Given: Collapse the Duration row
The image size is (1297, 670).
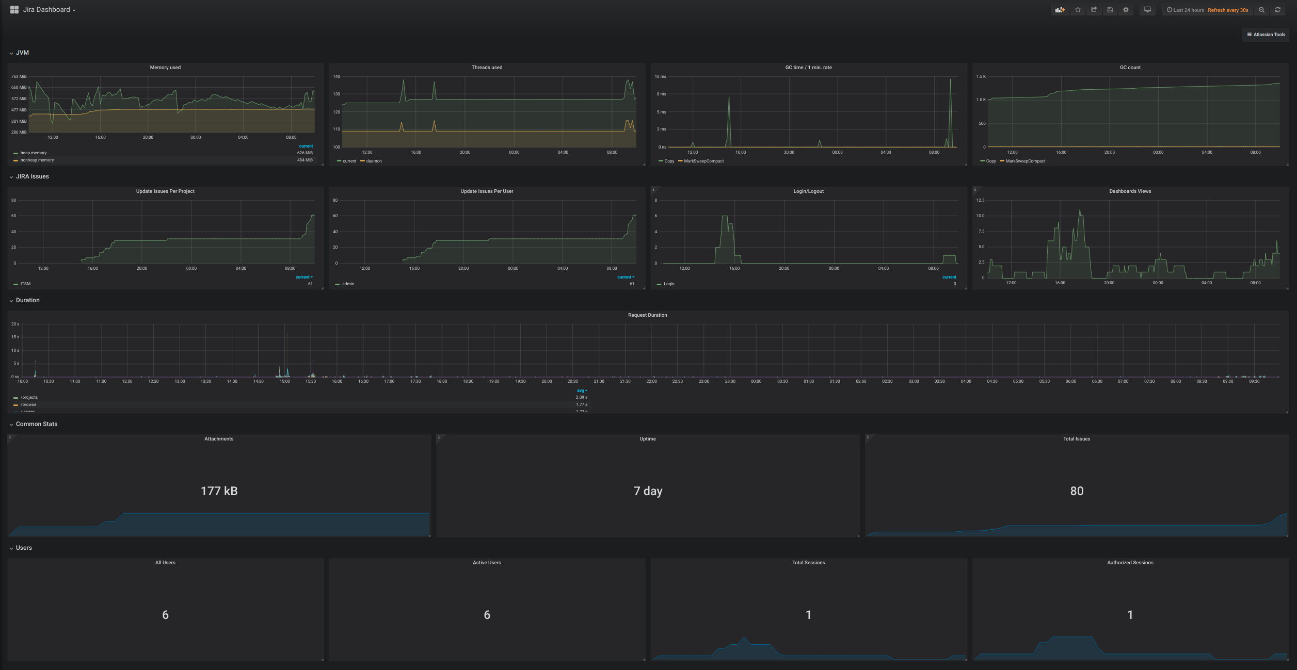Looking at the screenshot, I should [x=24, y=300].
